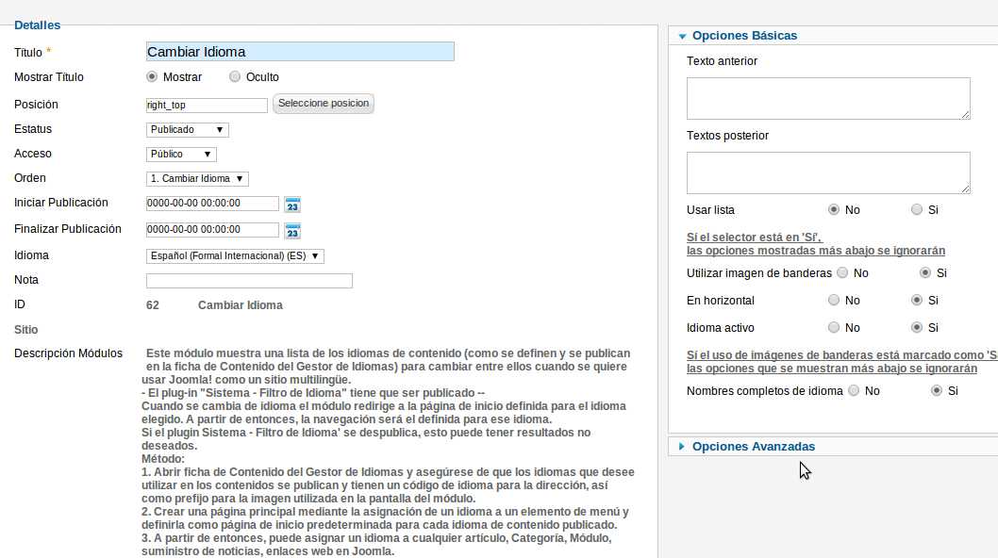Click the module ID value 62
The width and height of the screenshot is (998, 558).
(153, 305)
